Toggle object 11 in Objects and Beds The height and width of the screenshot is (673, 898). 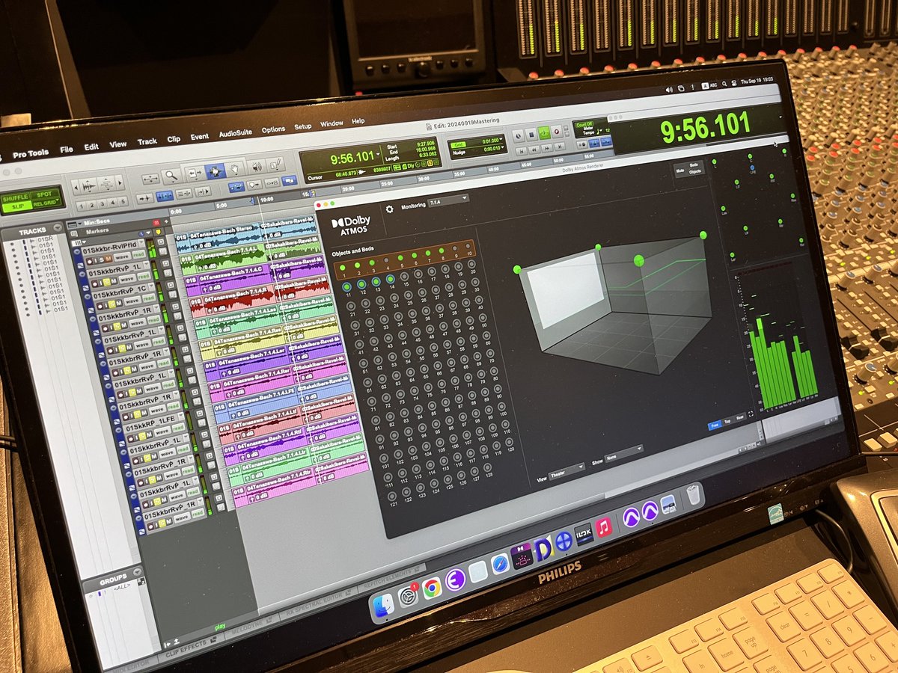pyautogui.click(x=347, y=287)
